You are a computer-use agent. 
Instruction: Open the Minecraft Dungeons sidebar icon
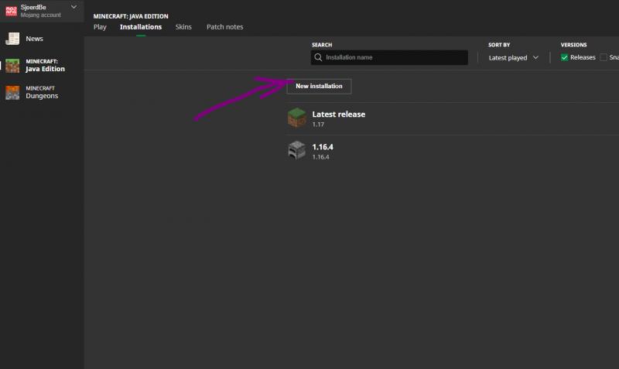13,93
